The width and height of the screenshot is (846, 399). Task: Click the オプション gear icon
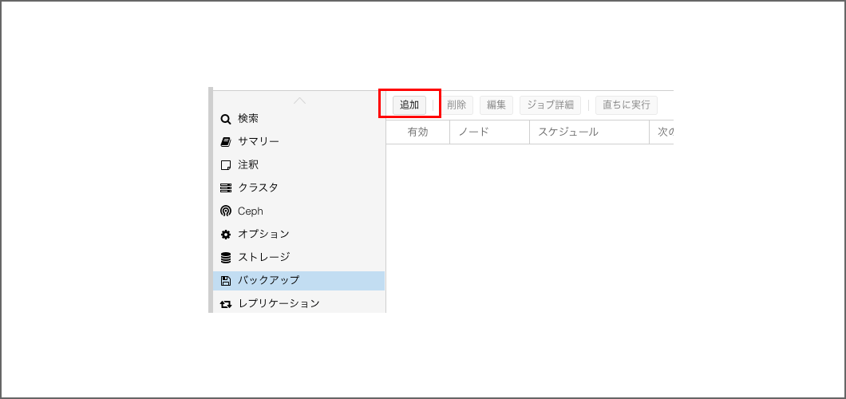click(226, 235)
